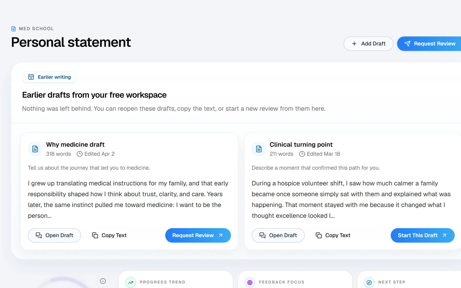Click the clock icon next to Edited Apr 2
Screen dimensions: 461x288
point(80,154)
